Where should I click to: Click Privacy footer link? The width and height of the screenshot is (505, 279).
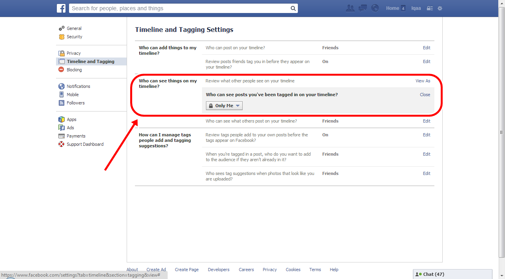point(269,270)
